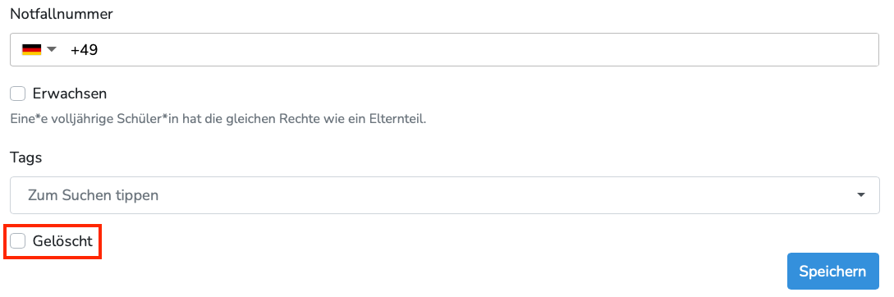Click the +49 dial code text
894x297 pixels.
pyautogui.click(x=85, y=50)
